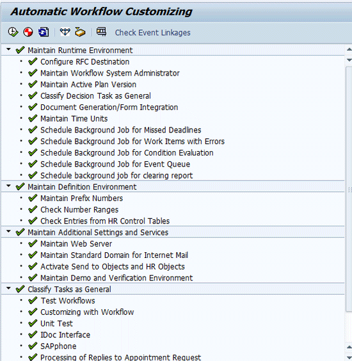Collapse the Maintain Definition Environment node
The width and height of the screenshot is (352, 361).
[8, 186]
